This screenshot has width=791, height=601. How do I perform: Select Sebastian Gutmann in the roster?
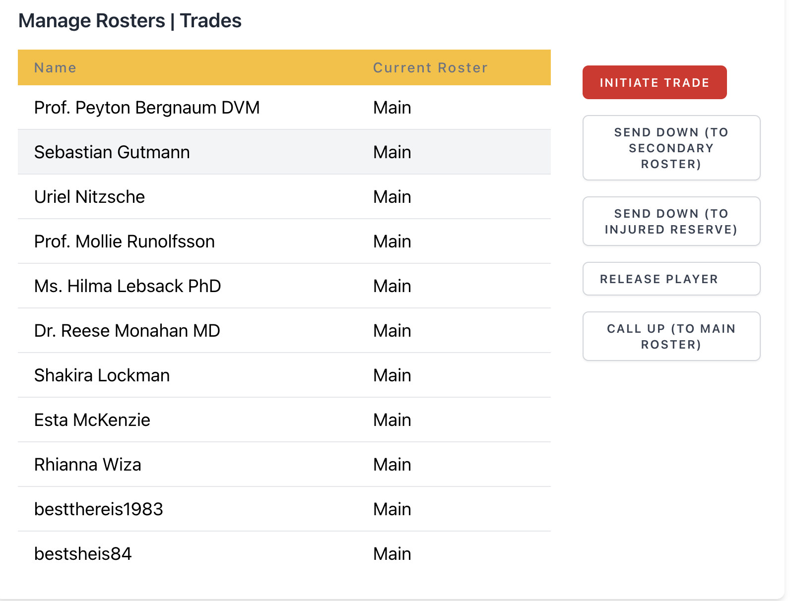112,152
